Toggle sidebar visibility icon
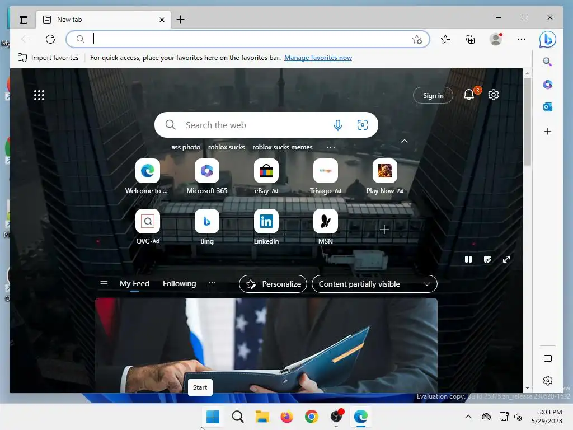The image size is (573, 430). pyautogui.click(x=548, y=358)
